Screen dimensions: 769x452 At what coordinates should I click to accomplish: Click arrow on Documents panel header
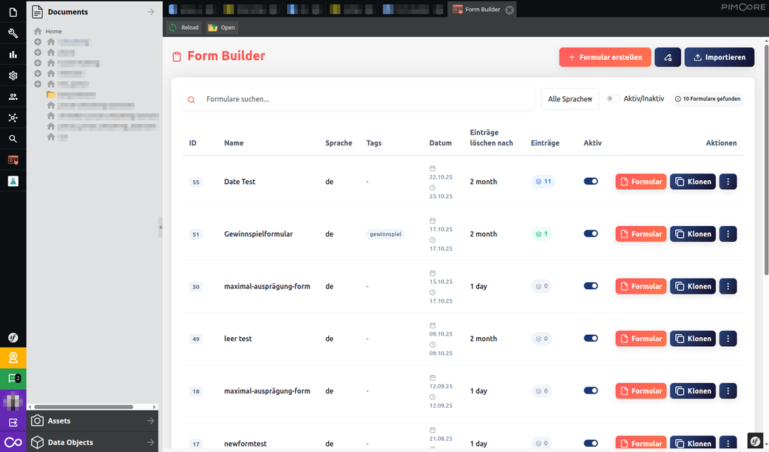(x=150, y=12)
